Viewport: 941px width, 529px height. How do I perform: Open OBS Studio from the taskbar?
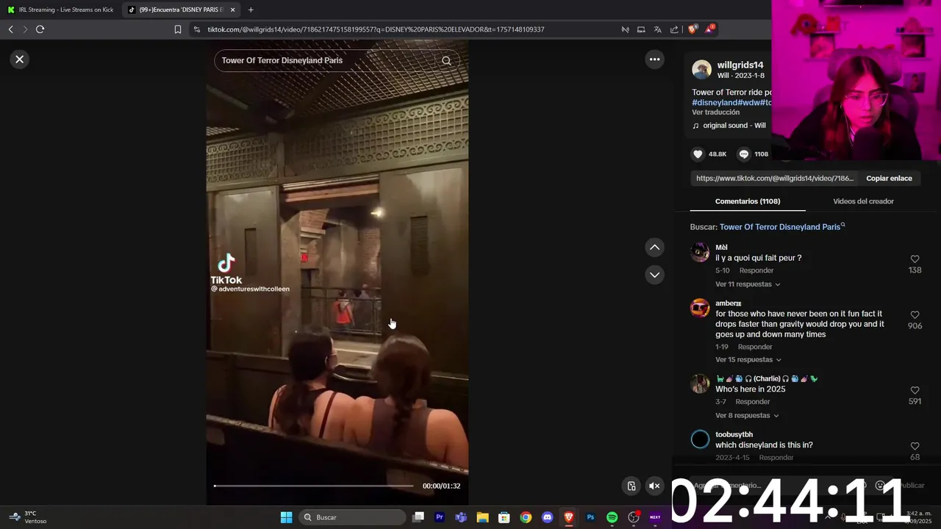pos(633,517)
